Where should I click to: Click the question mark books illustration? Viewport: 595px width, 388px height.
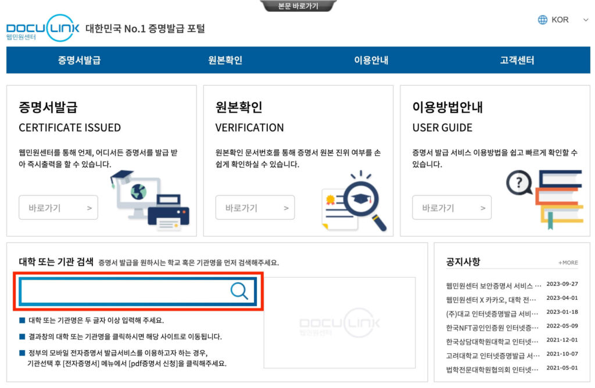544,198
